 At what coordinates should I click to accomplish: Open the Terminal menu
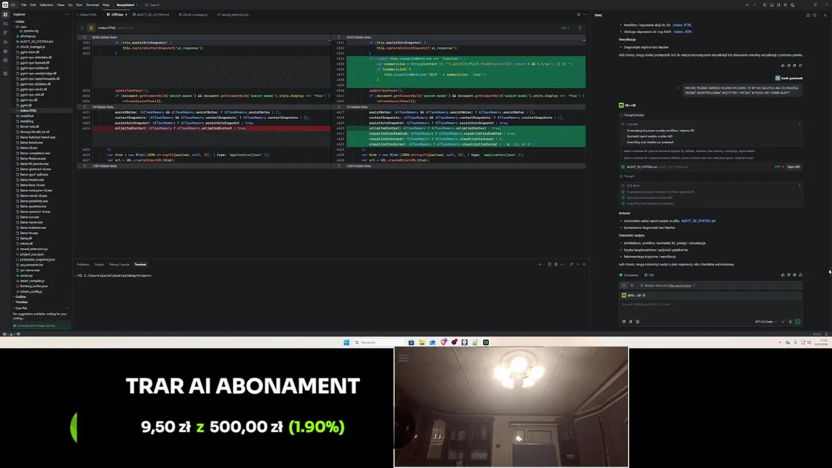point(92,5)
